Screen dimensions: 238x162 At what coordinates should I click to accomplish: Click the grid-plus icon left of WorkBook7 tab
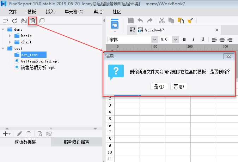click(x=132, y=30)
